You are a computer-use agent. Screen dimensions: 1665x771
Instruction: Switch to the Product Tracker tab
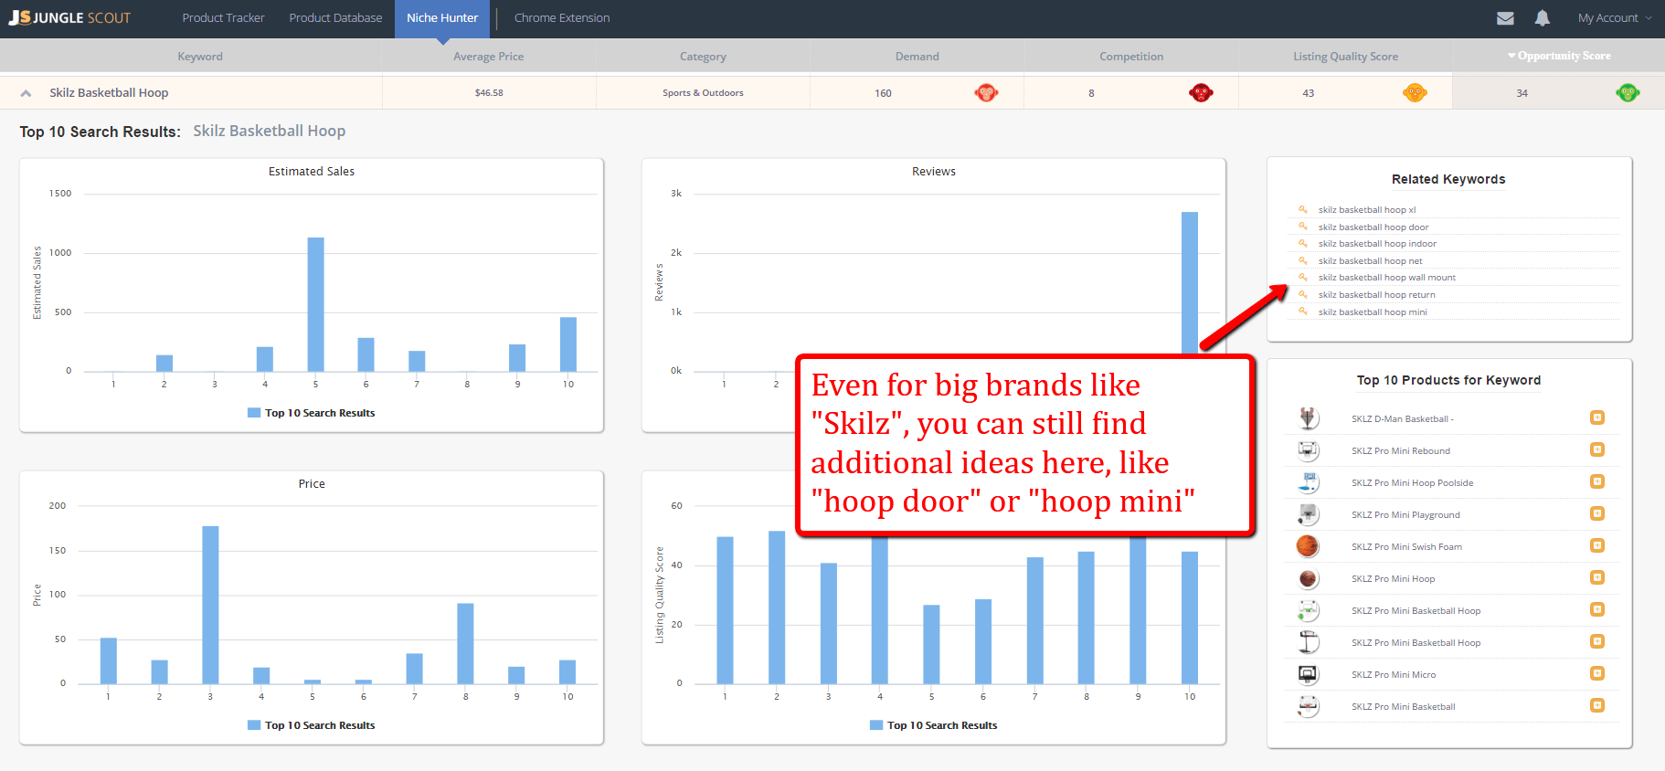(x=223, y=18)
